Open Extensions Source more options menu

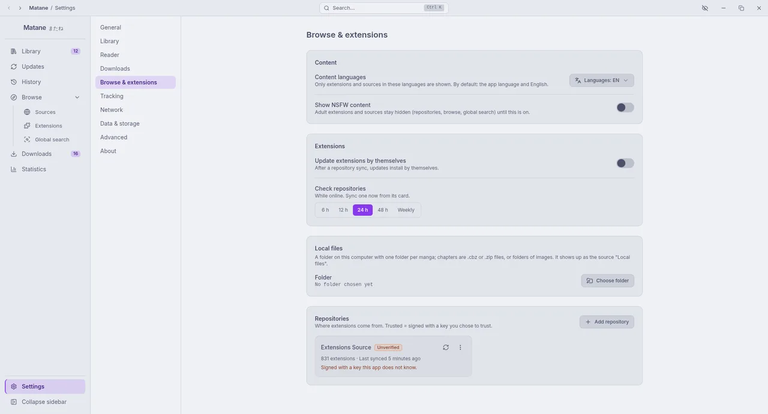460,347
